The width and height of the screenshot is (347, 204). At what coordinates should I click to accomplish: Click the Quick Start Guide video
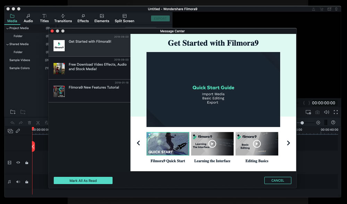pyautogui.click(x=213, y=89)
